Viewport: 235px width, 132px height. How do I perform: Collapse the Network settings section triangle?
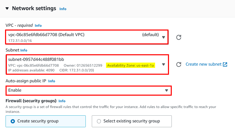pos(7,8)
